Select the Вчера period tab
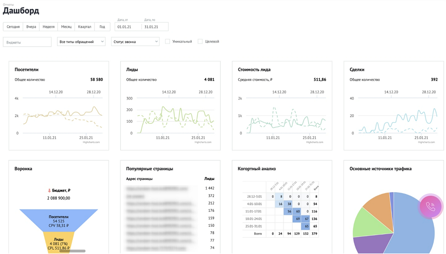Image resolution: width=446 pixels, height=254 pixels. coord(31,27)
